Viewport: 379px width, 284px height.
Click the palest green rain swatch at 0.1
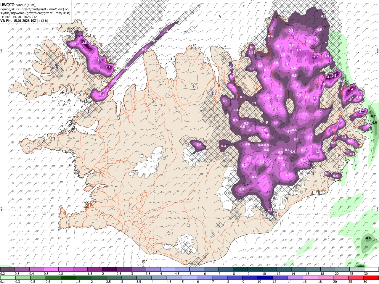coord(8,277)
